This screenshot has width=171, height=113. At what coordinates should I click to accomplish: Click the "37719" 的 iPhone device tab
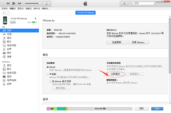click(x=85, y=13)
